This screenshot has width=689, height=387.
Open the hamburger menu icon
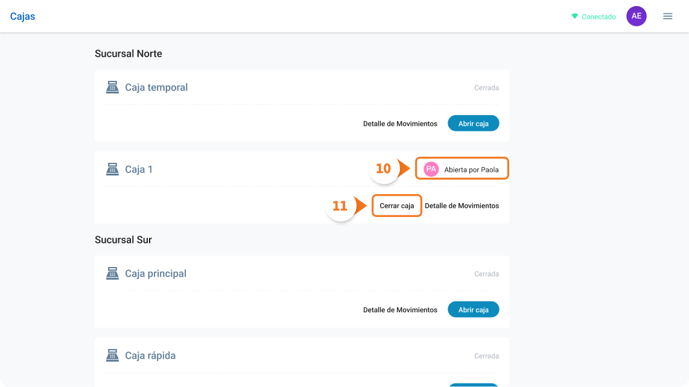pyautogui.click(x=667, y=16)
